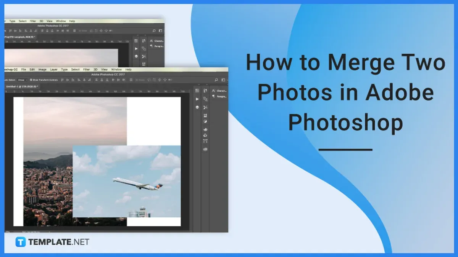Open the Filter menu in back Photoshop window

coord(33,21)
